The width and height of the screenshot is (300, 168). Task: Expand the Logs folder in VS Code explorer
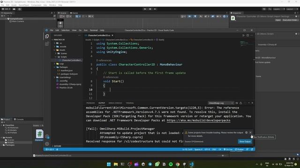[x=61, y=63]
